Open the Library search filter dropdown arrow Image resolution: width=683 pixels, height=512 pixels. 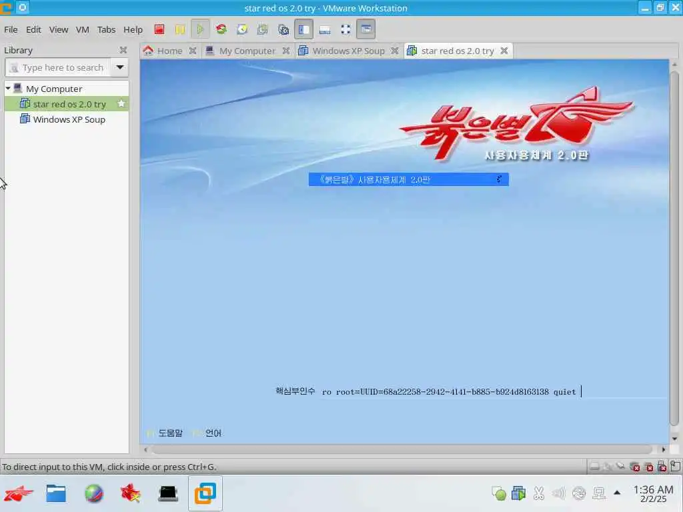click(x=120, y=67)
